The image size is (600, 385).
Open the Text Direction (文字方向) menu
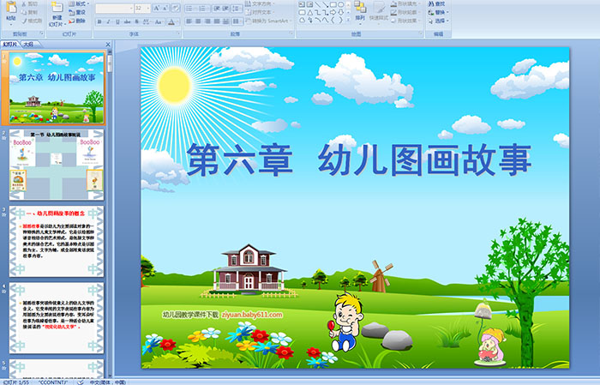(261, 3)
